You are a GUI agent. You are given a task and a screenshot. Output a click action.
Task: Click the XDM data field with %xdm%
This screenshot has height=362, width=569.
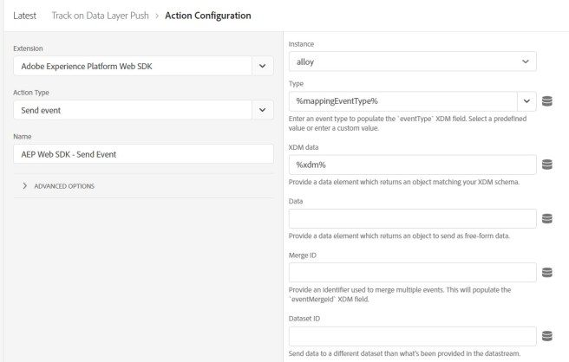coord(411,165)
